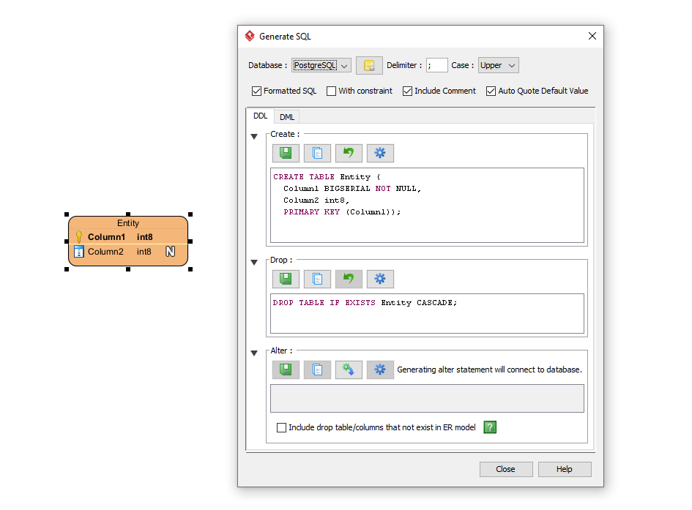Save the Drop SQL script to file
This screenshot has height=510, width=692.
pyautogui.click(x=286, y=279)
